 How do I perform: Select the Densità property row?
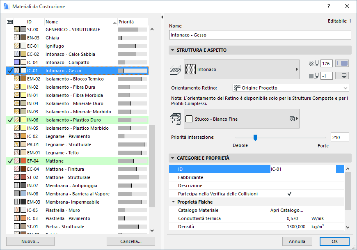coord(256,227)
